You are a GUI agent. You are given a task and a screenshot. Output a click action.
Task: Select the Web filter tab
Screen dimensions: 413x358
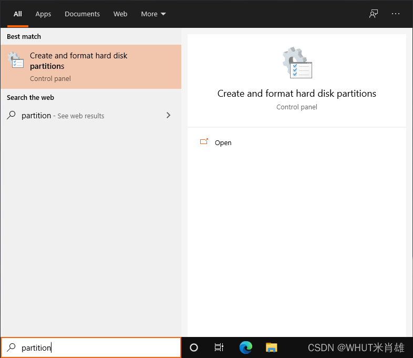pos(120,14)
